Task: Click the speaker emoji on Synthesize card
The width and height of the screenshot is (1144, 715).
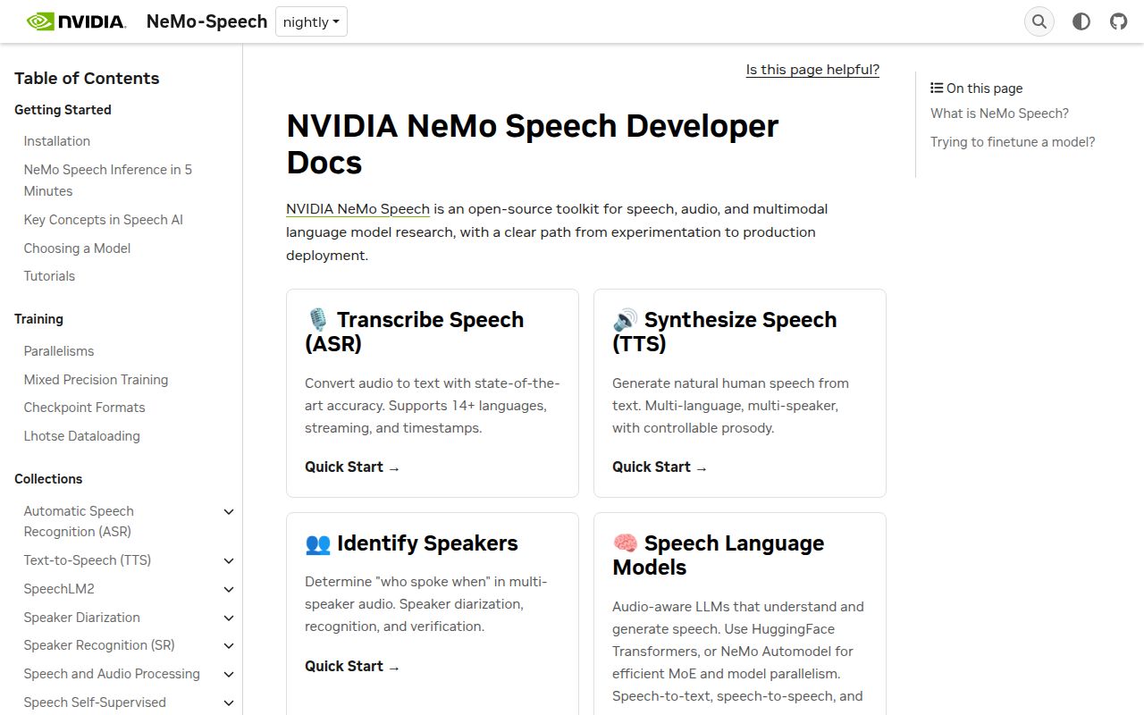Action: 625,320
